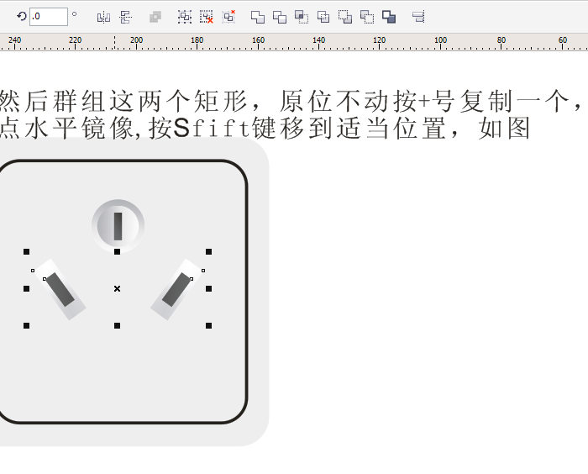
Task: Mirror the selection horizontally
Action: point(103,17)
